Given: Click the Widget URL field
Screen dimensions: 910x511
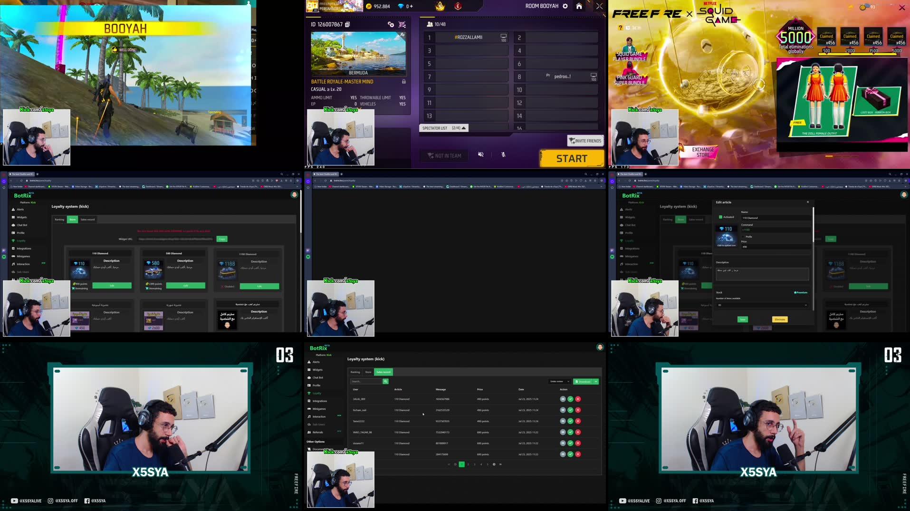Looking at the screenshot, I should (175, 239).
